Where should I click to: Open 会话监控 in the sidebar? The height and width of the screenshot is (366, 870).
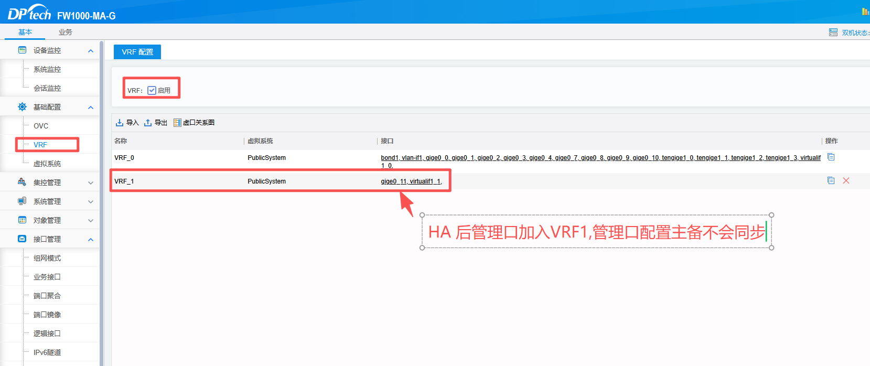click(47, 88)
